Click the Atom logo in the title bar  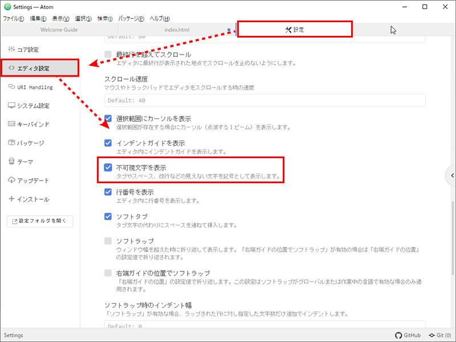(x=7, y=7)
